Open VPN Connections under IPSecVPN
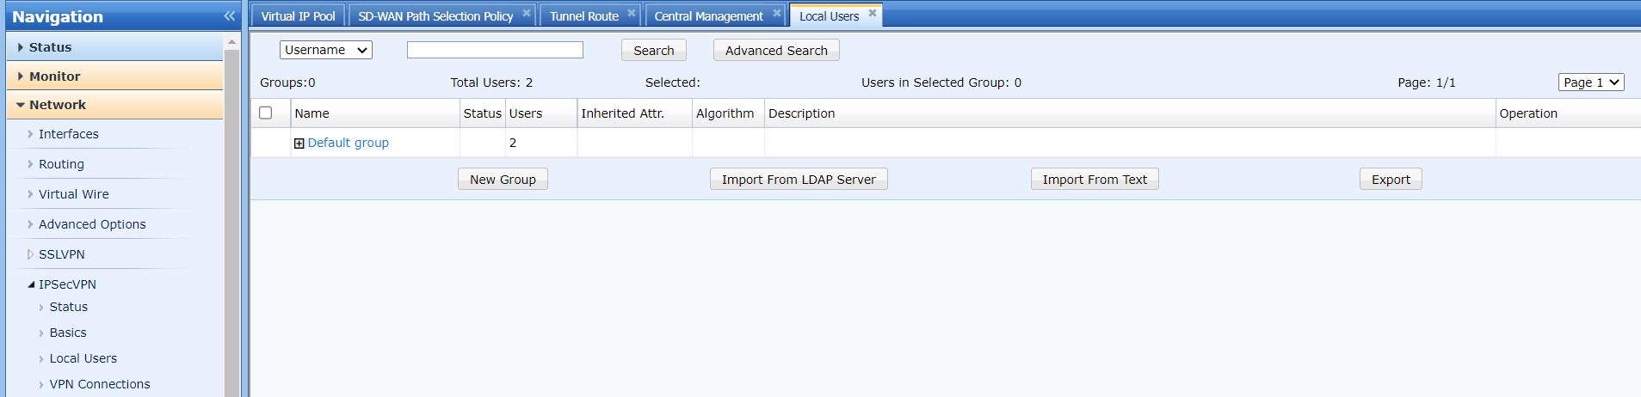The width and height of the screenshot is (1641, 397). (x=100, y=384)
